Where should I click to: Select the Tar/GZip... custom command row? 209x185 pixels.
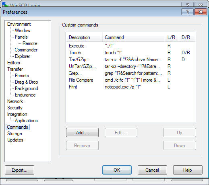point(131,60)
